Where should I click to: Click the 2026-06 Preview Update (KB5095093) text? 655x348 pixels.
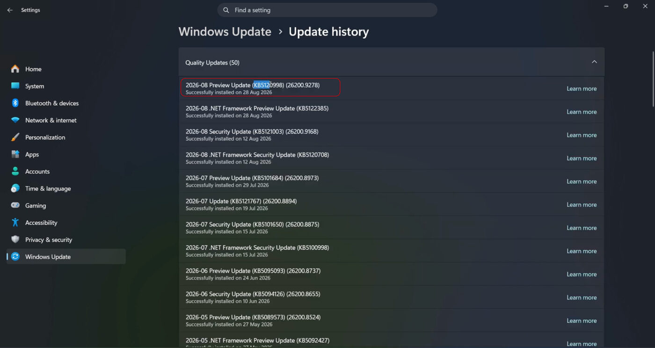point(253,271)
